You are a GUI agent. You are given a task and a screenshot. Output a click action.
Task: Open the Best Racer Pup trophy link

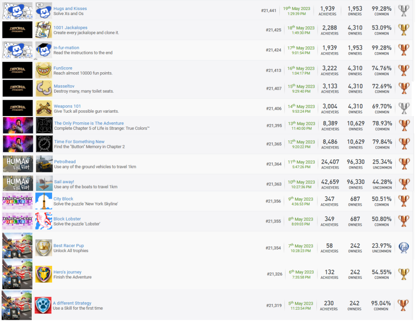pyautogui.click(x=68, y=246)
